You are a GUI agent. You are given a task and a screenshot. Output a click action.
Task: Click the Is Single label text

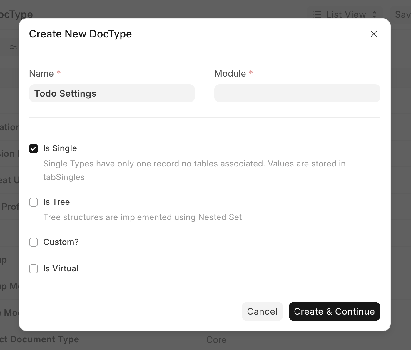click(x=60, y=148)
